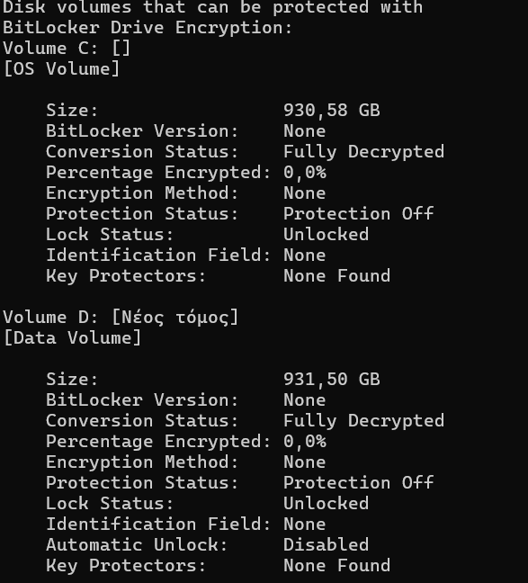Click the 930,58 GB size value
The width and height of the screenshot is (528, 583).
click(332, 111)
